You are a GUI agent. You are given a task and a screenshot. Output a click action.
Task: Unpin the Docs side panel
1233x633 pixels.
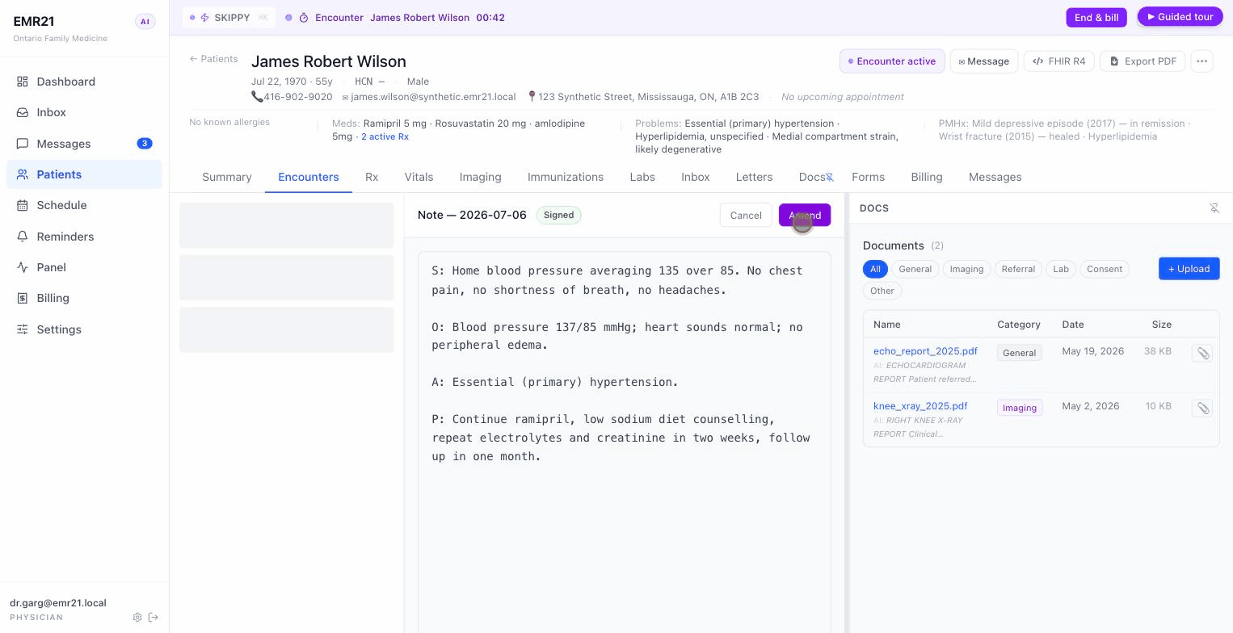(x=1214, y=208)
